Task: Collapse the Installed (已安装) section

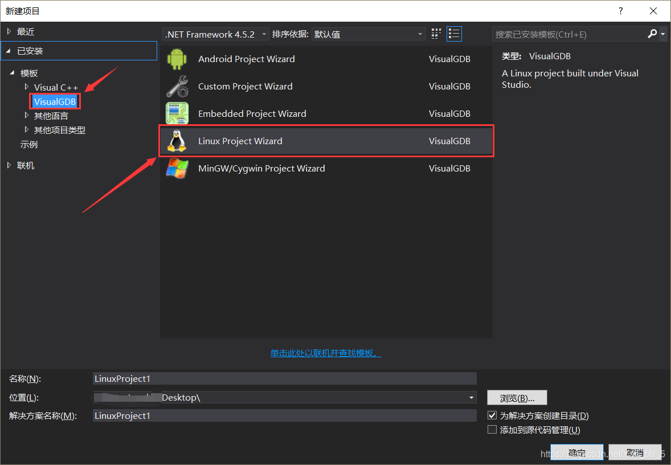Action: 8,51
